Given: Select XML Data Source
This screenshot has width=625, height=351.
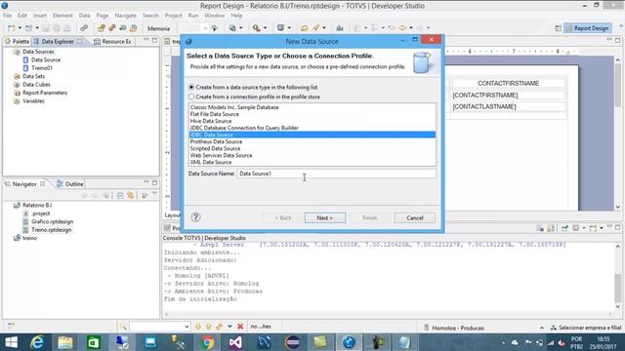Looking at the screenshot, I should pyautogui.click(x=312, y=162).
